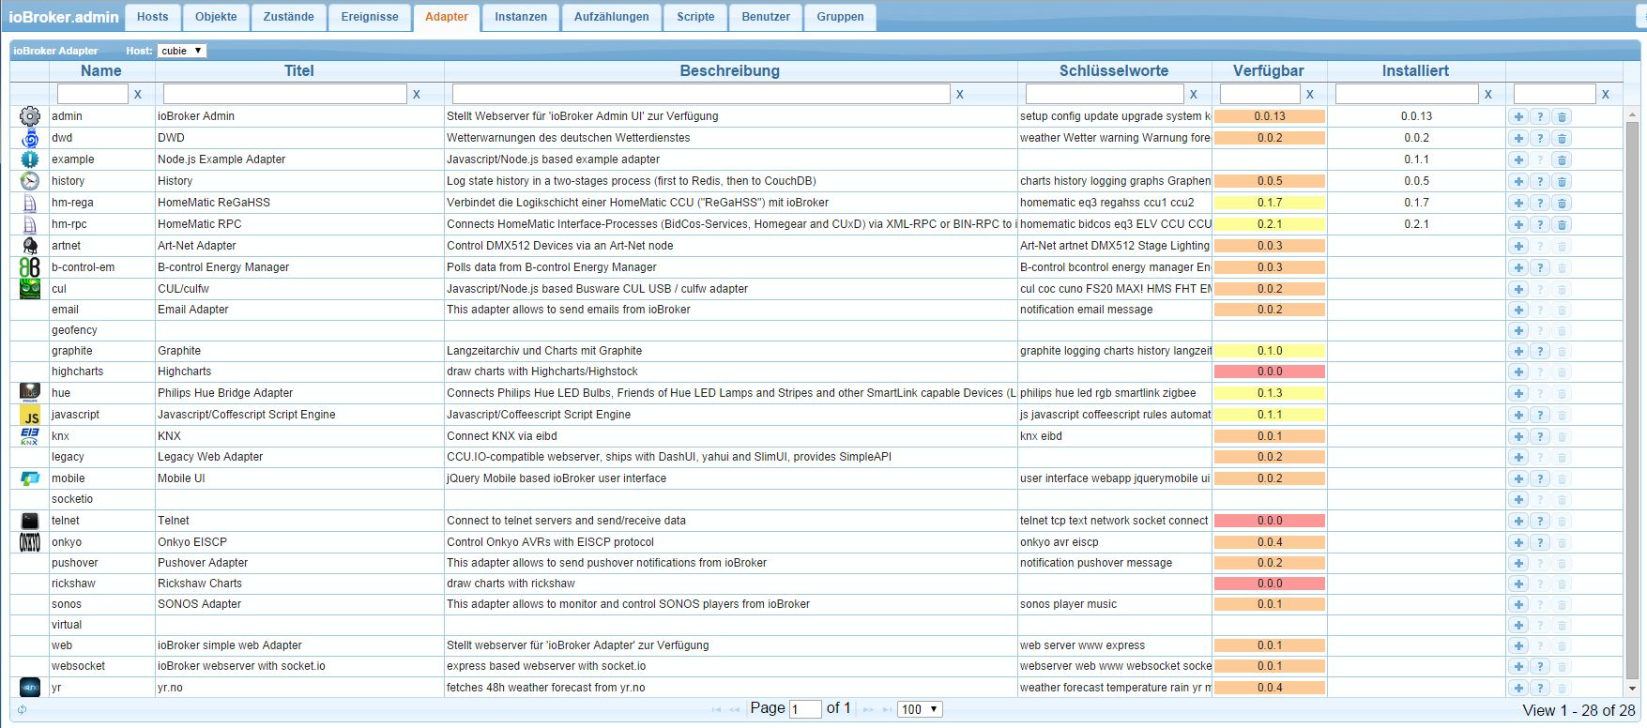Clear the Installiert filter with its X

point(1488,94)
